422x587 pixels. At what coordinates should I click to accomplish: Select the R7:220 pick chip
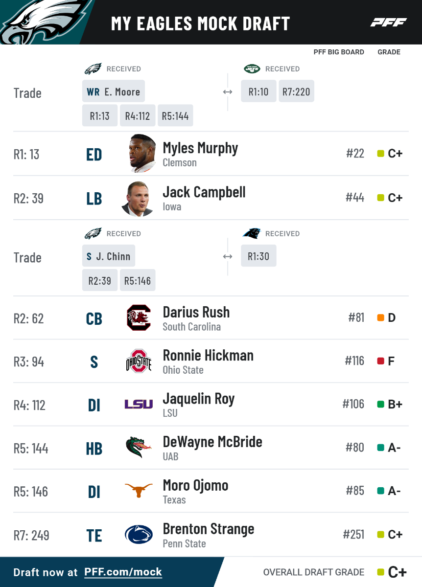tap(296, 91)
